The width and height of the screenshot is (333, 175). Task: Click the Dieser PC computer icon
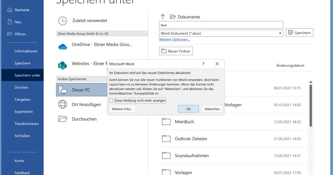tap(63, 90)
